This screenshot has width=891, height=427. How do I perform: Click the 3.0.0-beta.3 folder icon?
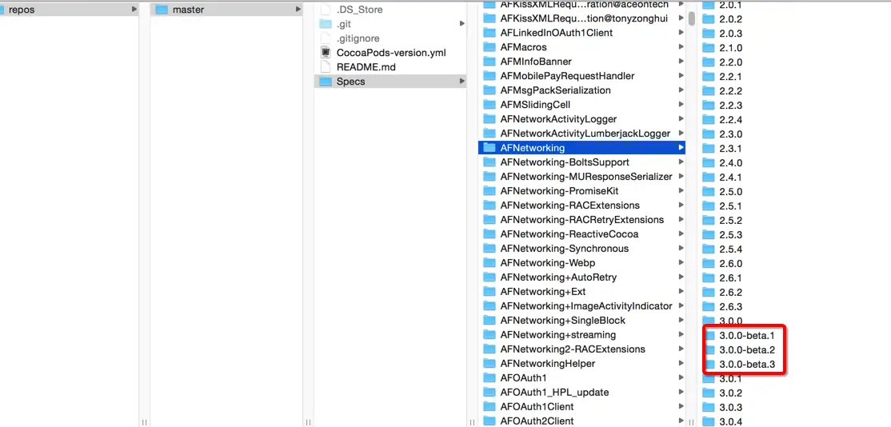(x=710, y=364)
